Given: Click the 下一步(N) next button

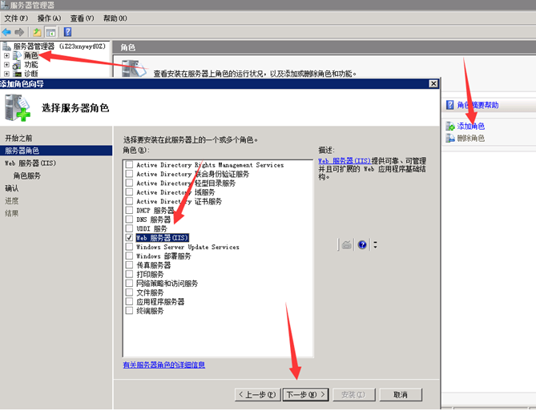Looking at the screenshot, I should (305, 394).
